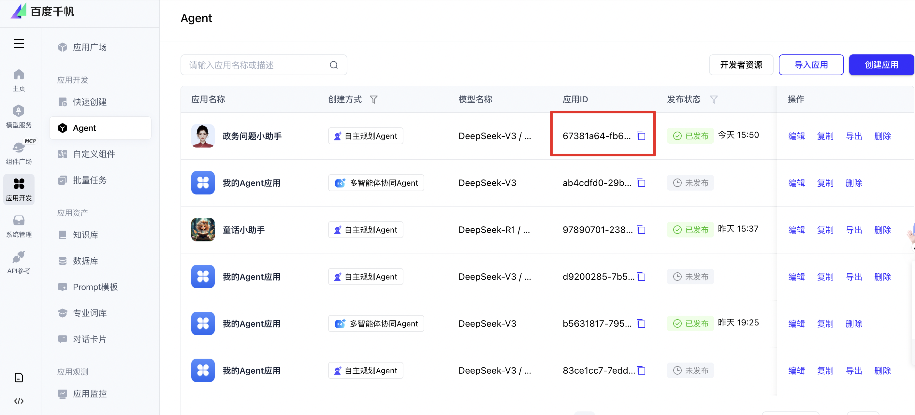Click the search magnifier icon
The width and height of the screenshot is (915, 415).
pos(333,65)
